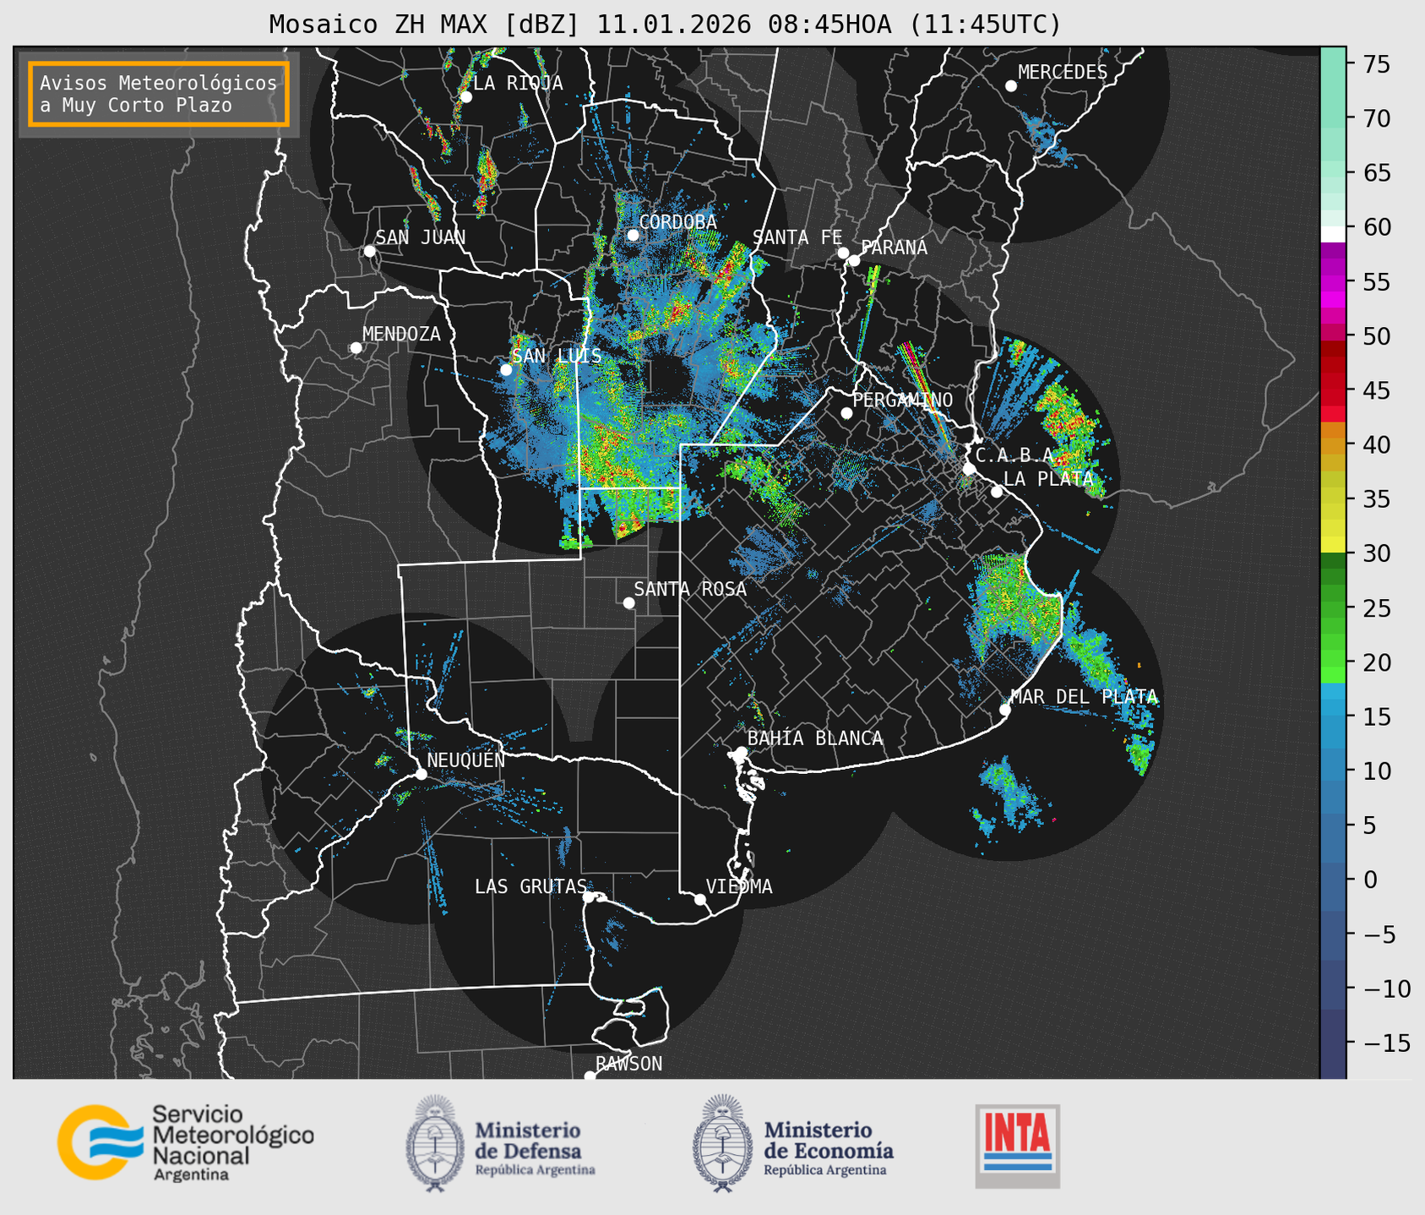Click the SAN LUIS city marker dot
1425x1215 pixels.
point(506,369)
